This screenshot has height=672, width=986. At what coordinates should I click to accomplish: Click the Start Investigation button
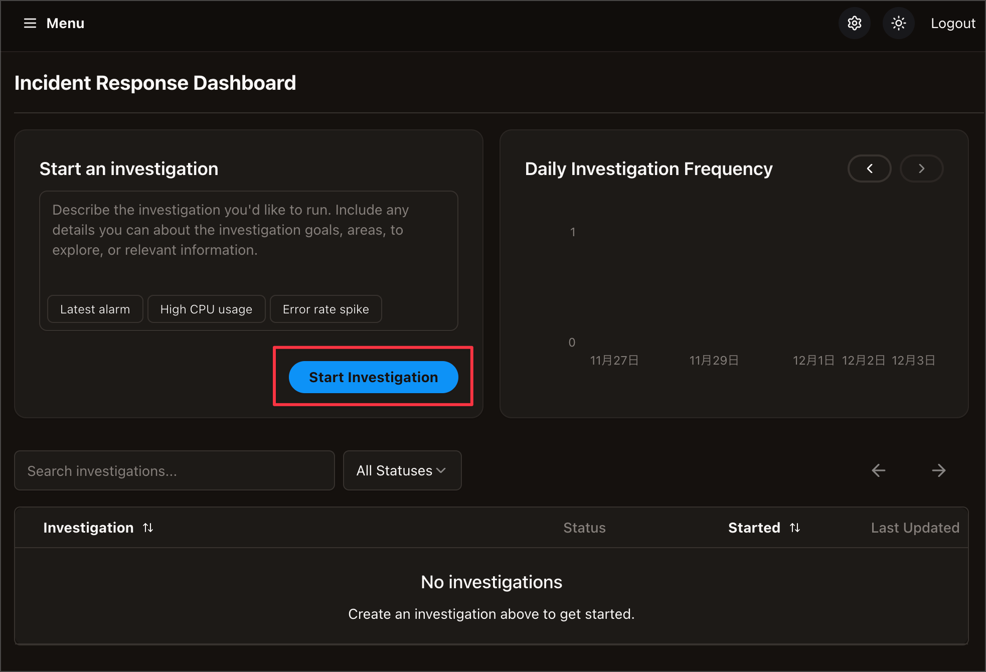(373, 377)
